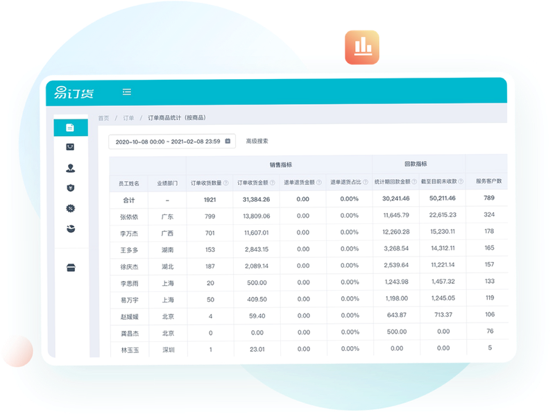Select employee 王多多 in the table
This screenshot has width=555, height=419.
pyautogui.click(x=129, y=250)
